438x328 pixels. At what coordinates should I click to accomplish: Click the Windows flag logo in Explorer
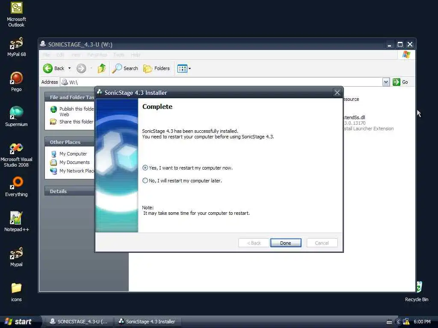click(406, 55)
